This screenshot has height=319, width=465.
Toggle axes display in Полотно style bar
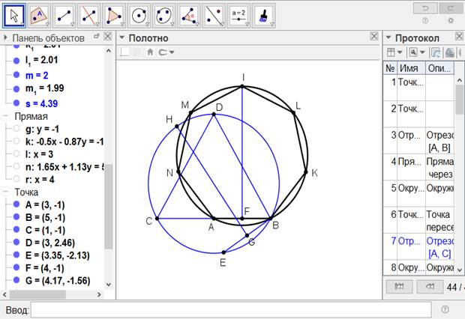pyautogui.click(x=124, y=52)
